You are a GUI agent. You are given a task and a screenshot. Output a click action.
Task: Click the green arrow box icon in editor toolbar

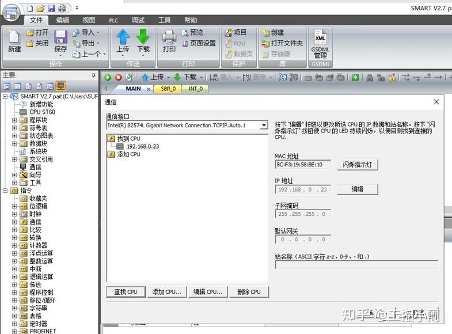(355, 77)
